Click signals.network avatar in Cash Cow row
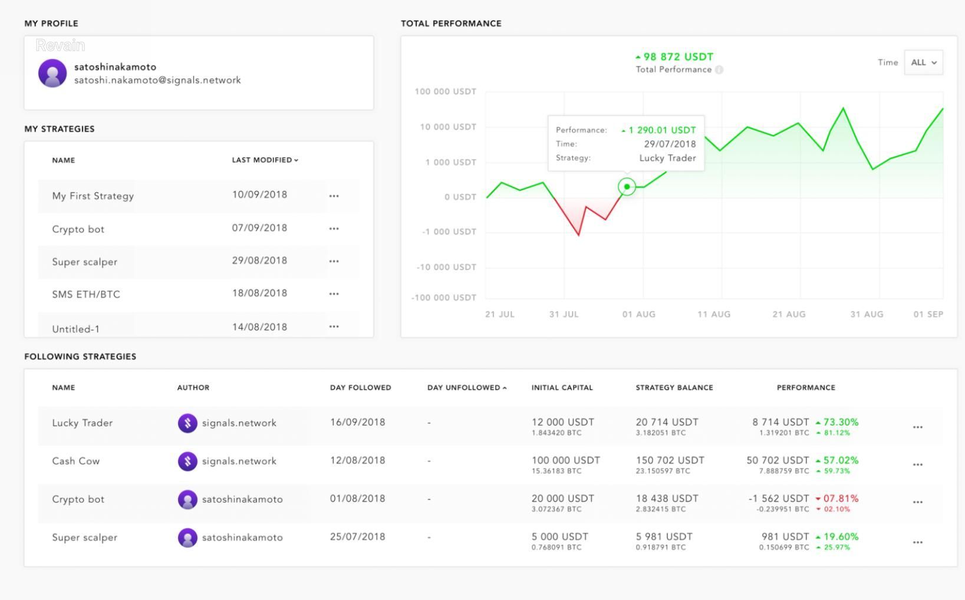 pos(187,461)
